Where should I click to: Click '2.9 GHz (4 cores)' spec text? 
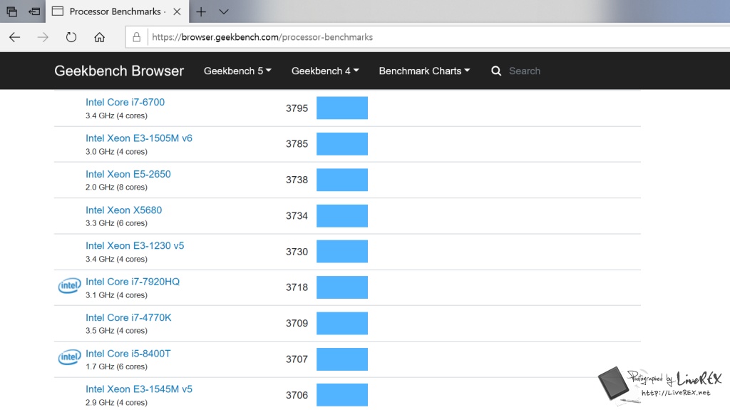click(116, 402)
